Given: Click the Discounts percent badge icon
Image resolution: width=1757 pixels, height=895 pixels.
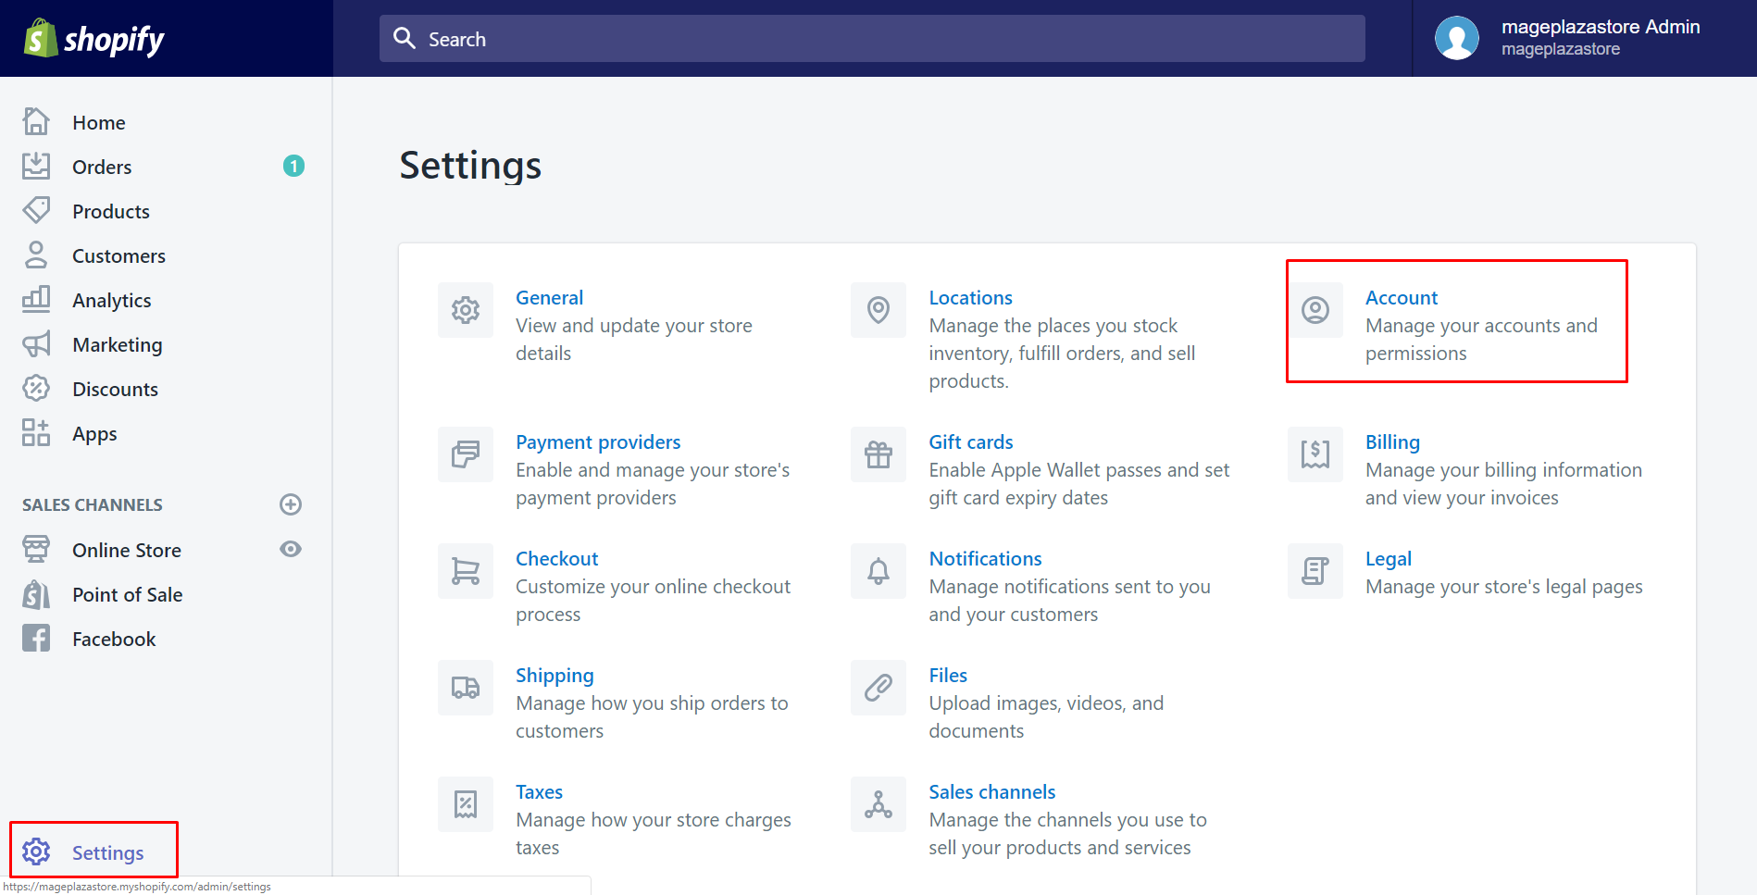Looking at the screenshot, I should point(36,388).
